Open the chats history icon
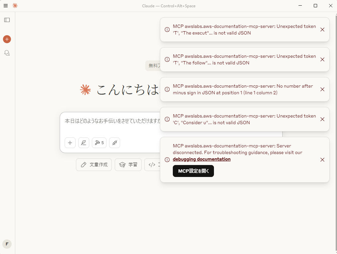 coord(7,53)
